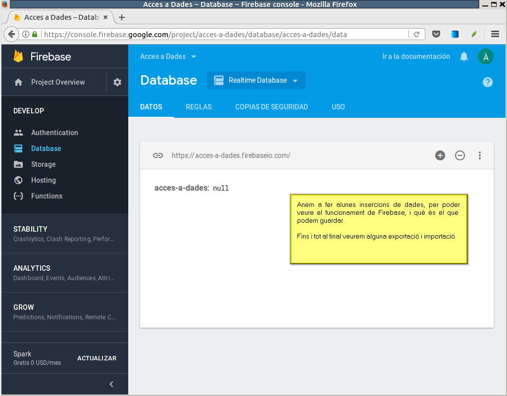Reload the page in Firefox

tap(417, 34)
